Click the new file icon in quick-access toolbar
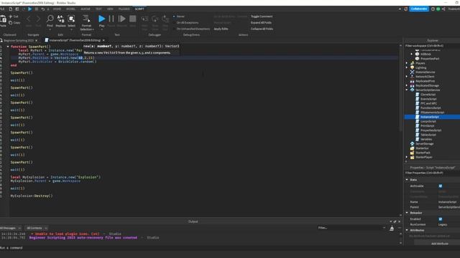 (x=11, y=9)
